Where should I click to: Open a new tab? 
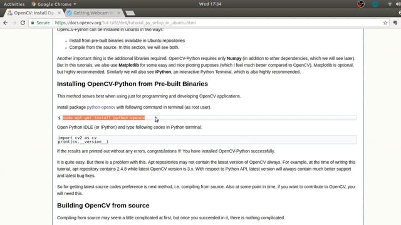click(x=130, y=13)
